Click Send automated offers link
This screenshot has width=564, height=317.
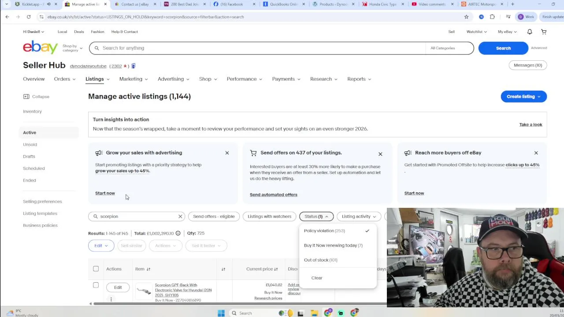point(273,195)
